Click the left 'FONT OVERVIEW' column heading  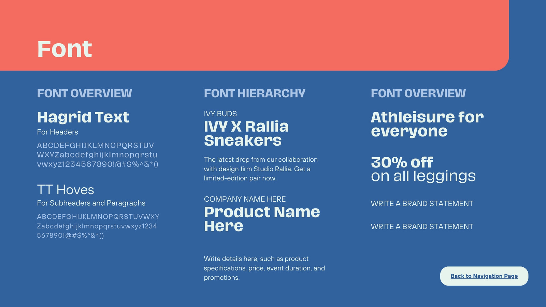[84, 93]
